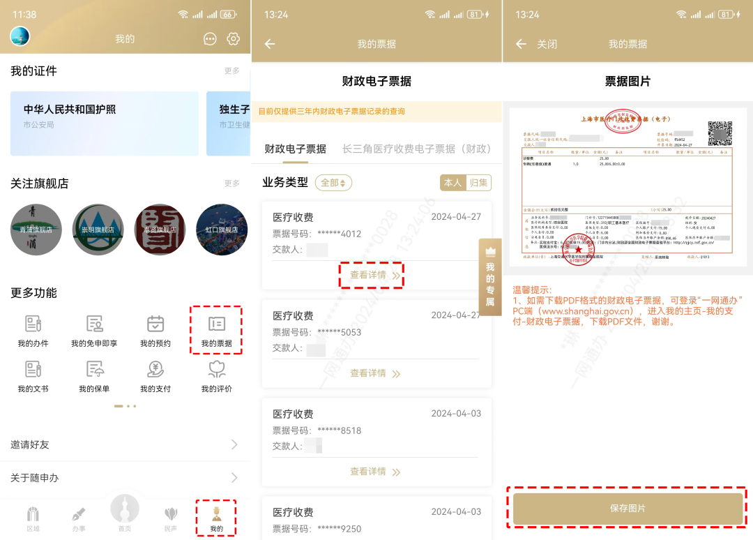Switch to the 归集 toggle option
Image resolution: width=753 pixels, height=540 pixels.
tap(479, 183)
